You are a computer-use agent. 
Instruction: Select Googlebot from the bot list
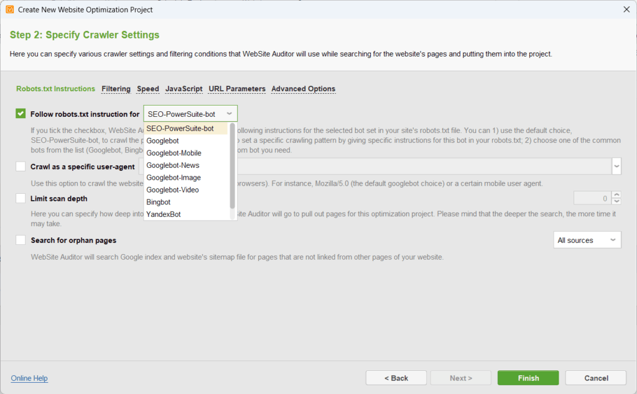tap(186, 141)
